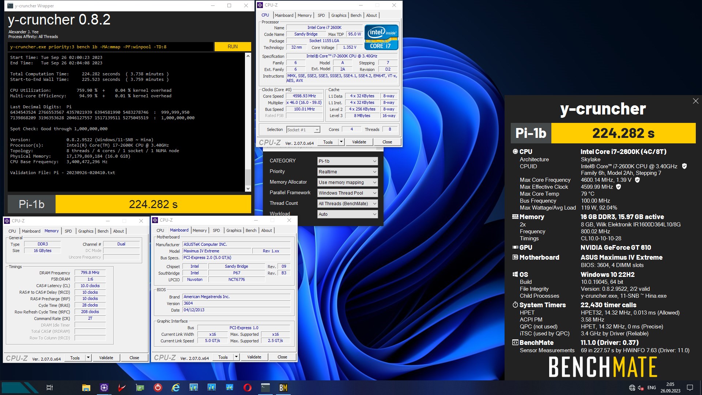This screenshot has width=702, height=395.
Task: Open the Selection Socket #1 dropdown in CPU-Z
Action: [303, 129]
